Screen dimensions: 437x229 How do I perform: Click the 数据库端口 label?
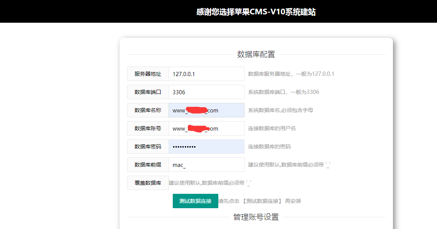tap(148, 92)
